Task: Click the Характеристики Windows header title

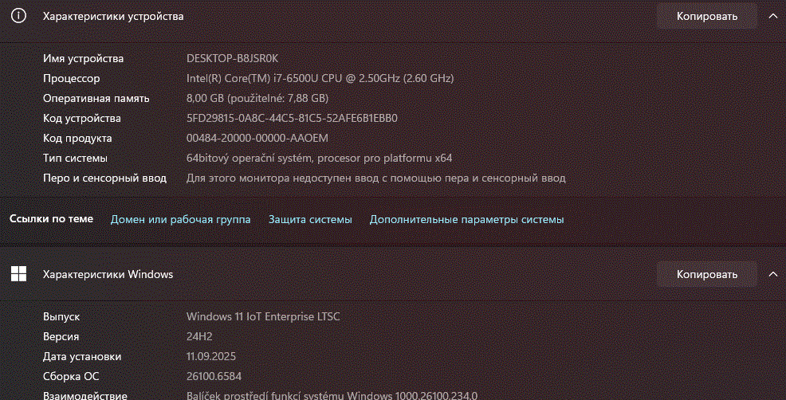Action: [x=108, y=274]
